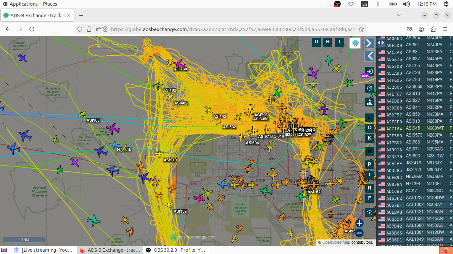Select row JSX416 in aircraft table
The height and width of the screenshot is (254, 453).
coord(415,163)
